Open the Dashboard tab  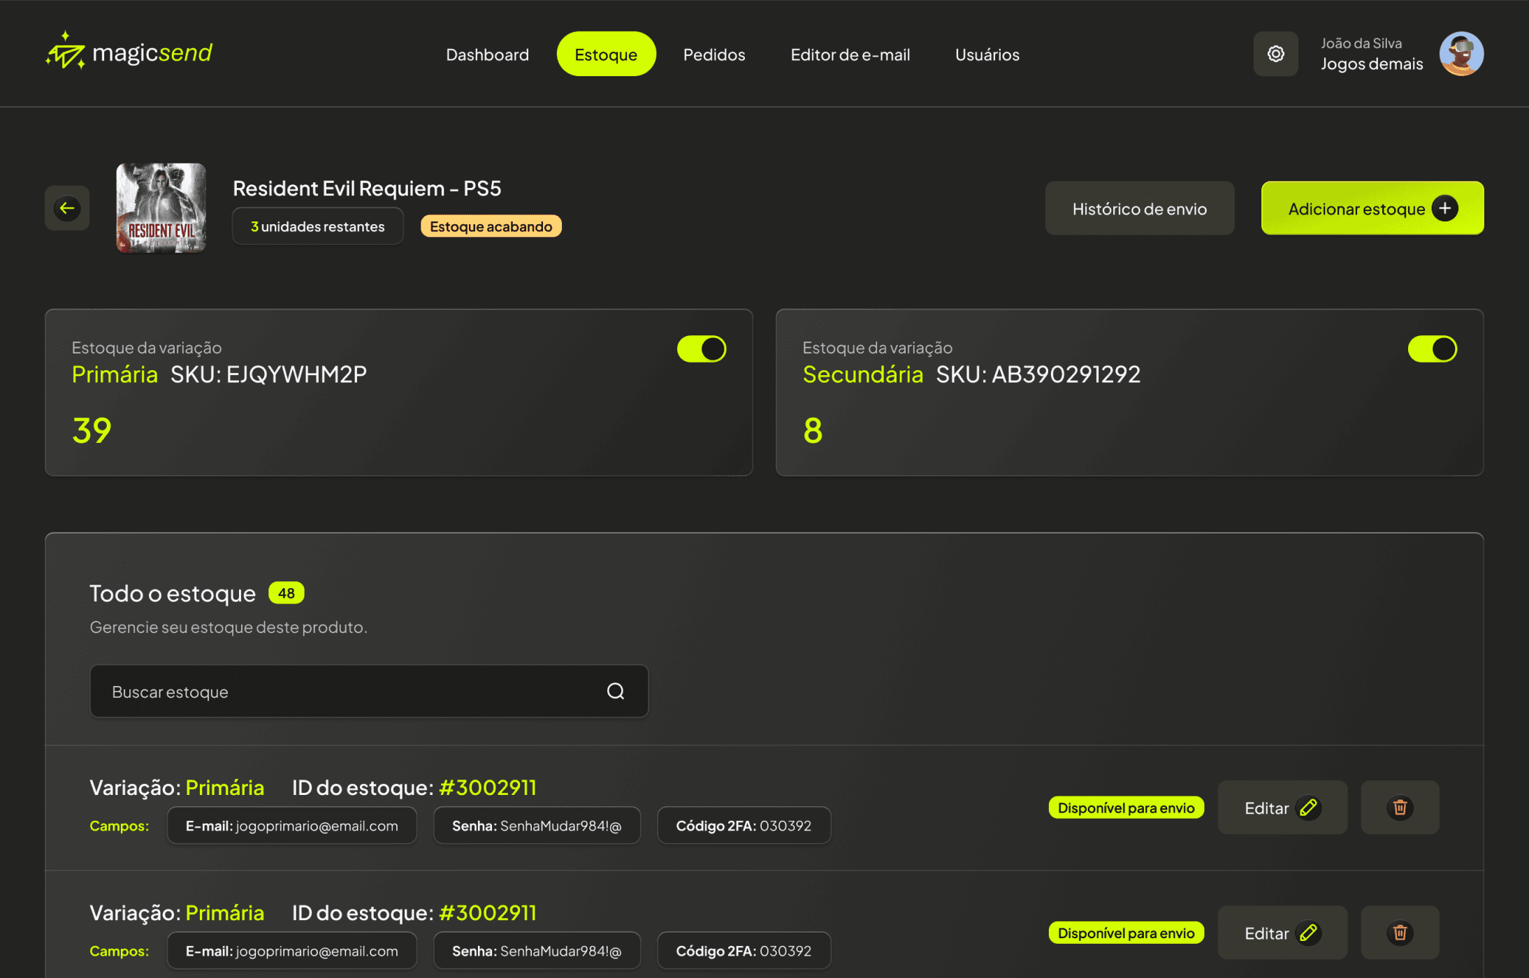pyautogui.click(x=487, y=54)
